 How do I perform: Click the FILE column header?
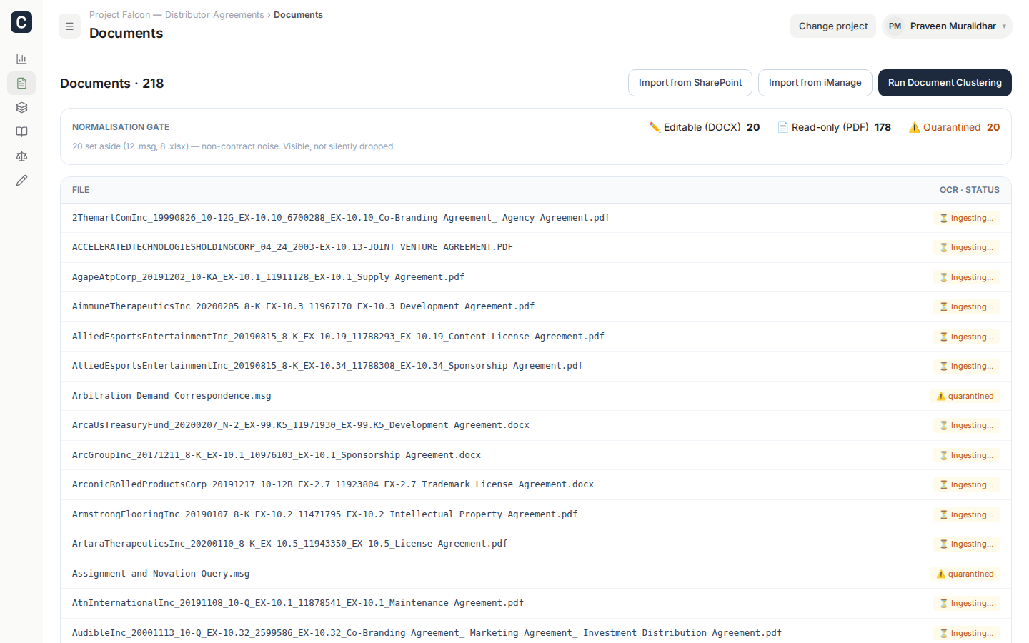coord(81,190)
